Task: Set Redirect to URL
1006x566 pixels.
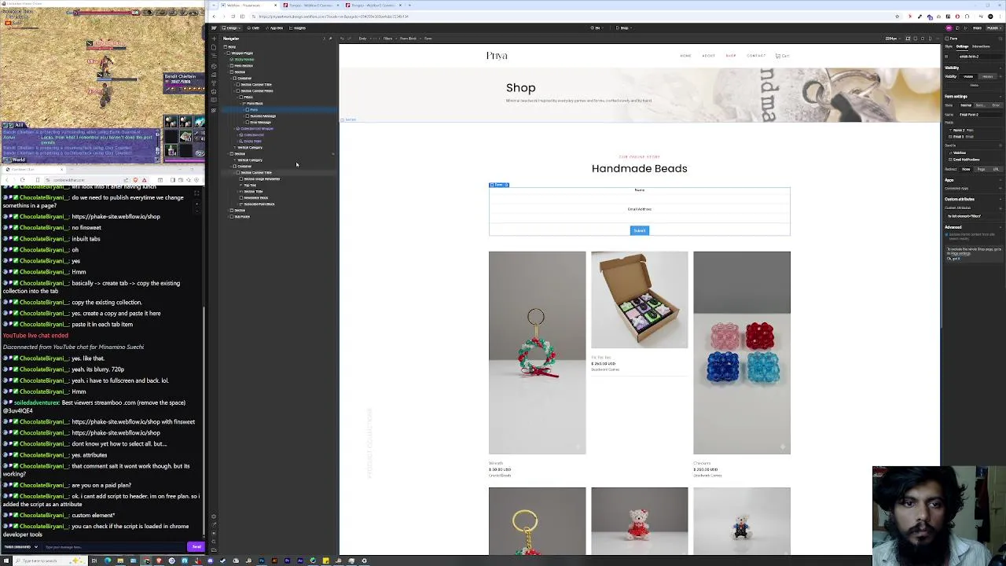Action: tap(996, 169)
